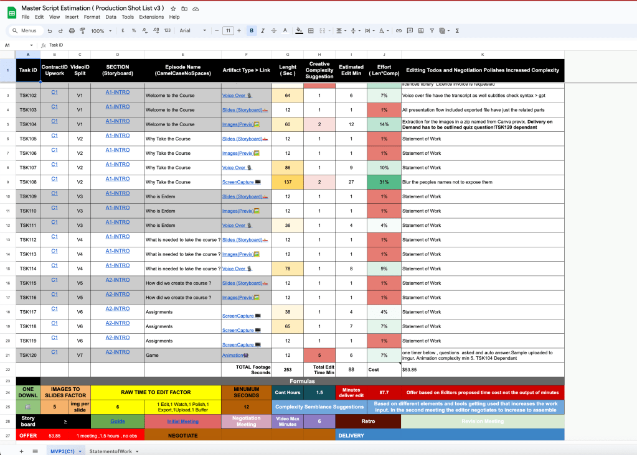Open the 100% zoom dropdown
The width and height of the screenshot is (637, 455).
click(x=101, y=31)
